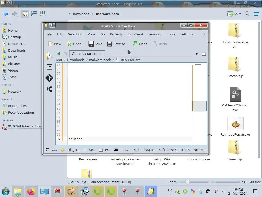Select the ReimageRepair.exe file
Viewport: 262px width, 197px height.
[235, 126]
